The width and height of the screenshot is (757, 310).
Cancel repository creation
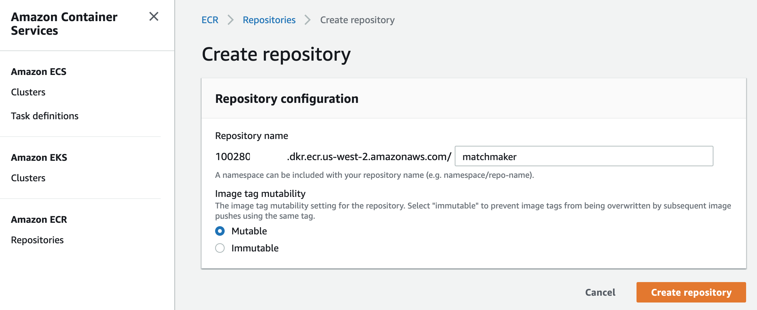tap(600, 292)
